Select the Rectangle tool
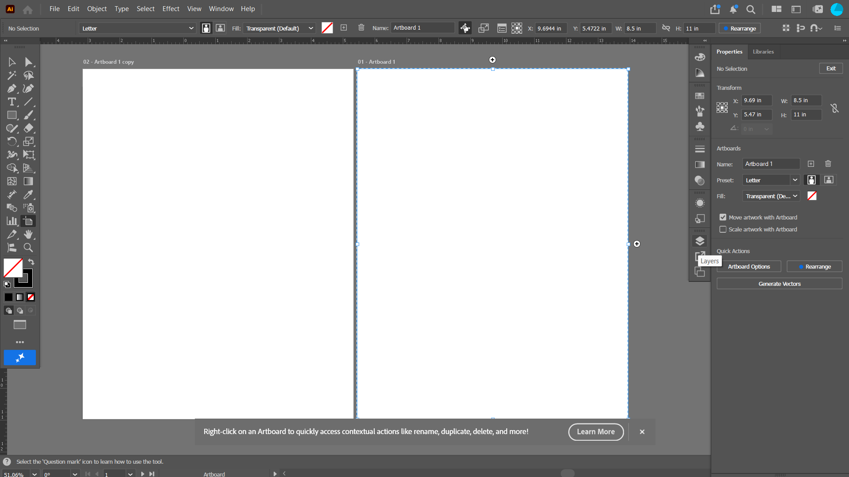The height and width of the screenshot is (477, 849). pyautogui.click(x=12, y=115)
